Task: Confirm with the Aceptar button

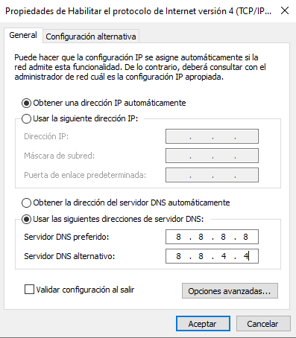Action: (203, 324)
